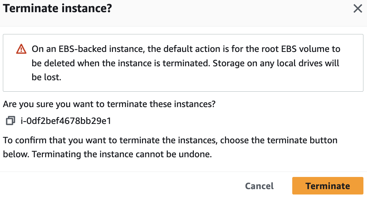
Task: Dismiss dialog using the X icon
Action: click(358, 9)
